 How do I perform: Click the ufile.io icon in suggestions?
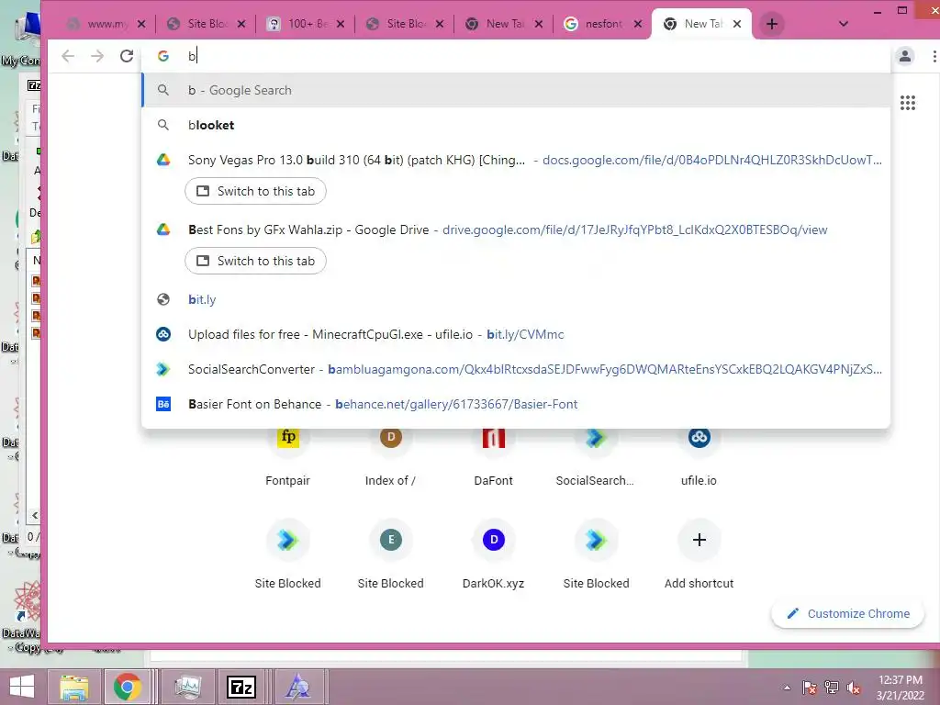tap(163, 334)
